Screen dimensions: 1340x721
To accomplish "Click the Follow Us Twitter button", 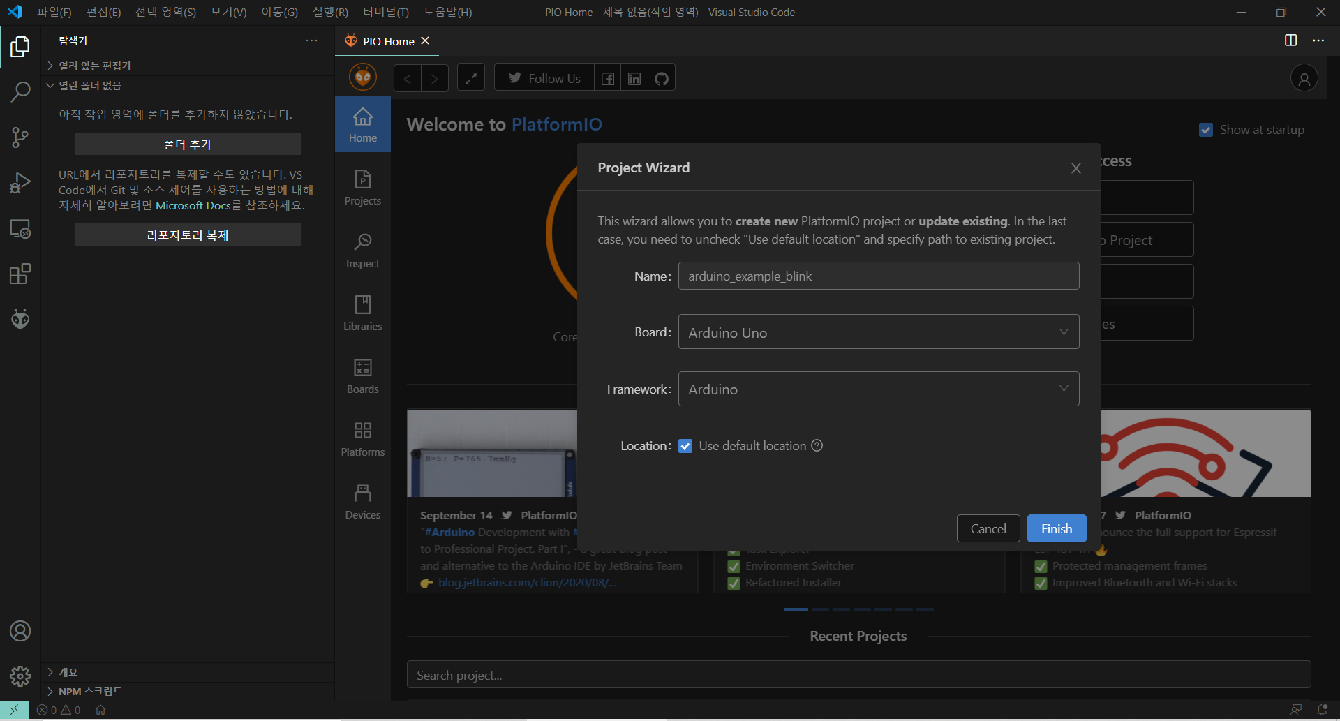I will (544, 78).
